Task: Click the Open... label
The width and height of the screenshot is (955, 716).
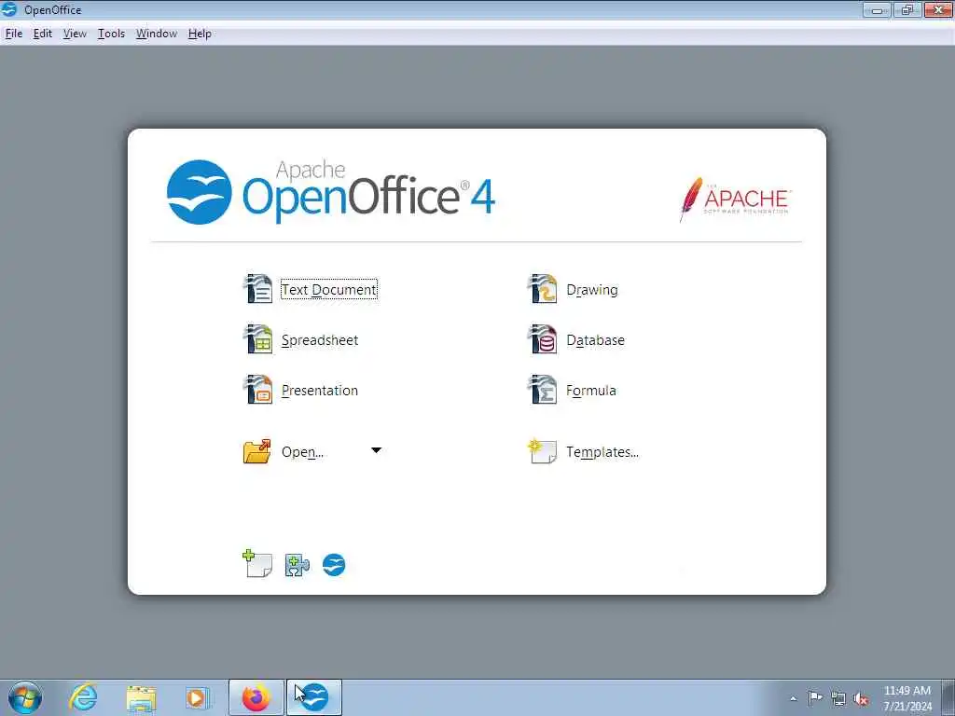Action: tap(302, 452)
